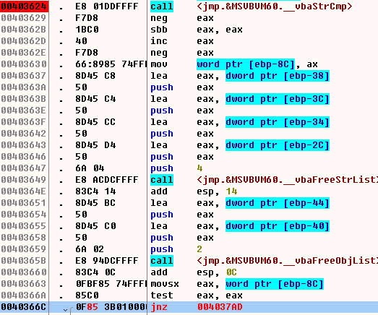Image resolution: width=378 pixels, height=315 pixels.
Task: Select address 00403663
Action: (24, 284)
